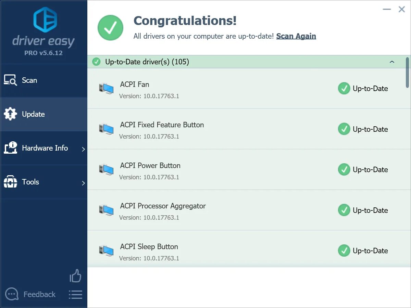Click 'Up-to-Date' status text for ACPI Power Button
Image resolution: width=411 pixels, height=308 pixels.
point(370,170)
